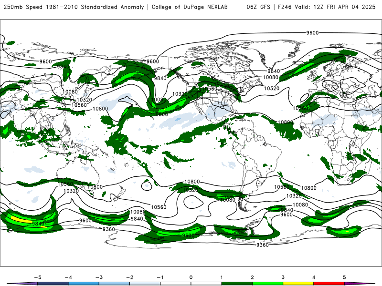Click the positive '4' colorbar tick label
Image resolution: width=382 pixels, height=286 pixels.
click(x=314, y=277)
